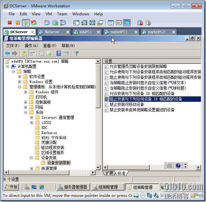Image resolution: width=206 pixels, height=202 pixels.
Task: Click tree pane vertical scrollbar down arrow
Action: [98, 168]
